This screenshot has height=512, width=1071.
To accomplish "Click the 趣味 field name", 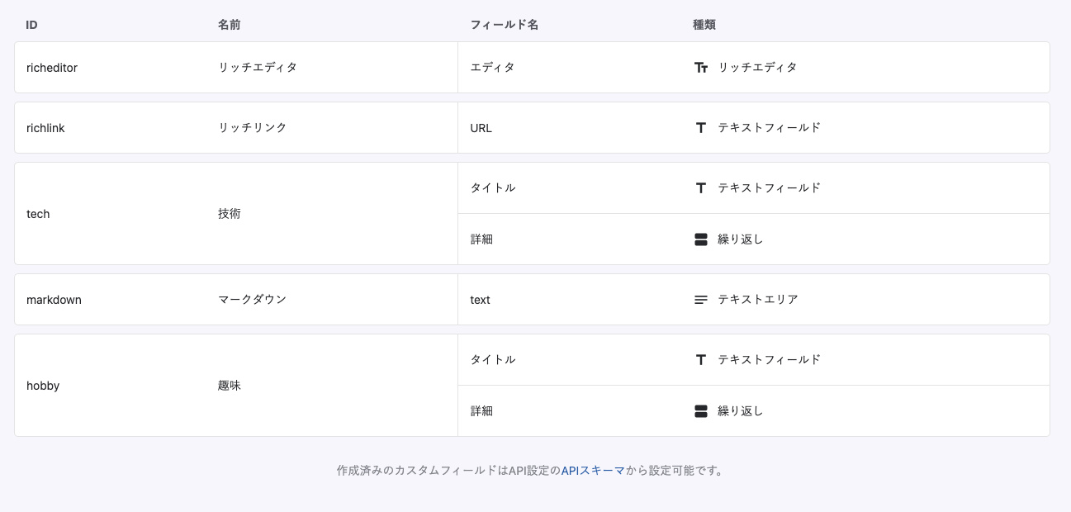I will 230,386.
